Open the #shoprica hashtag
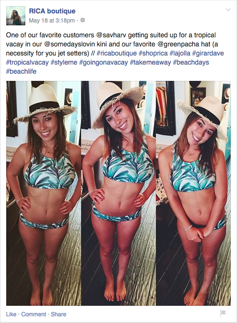Screen dimensions: 237x323 [153, 53]
